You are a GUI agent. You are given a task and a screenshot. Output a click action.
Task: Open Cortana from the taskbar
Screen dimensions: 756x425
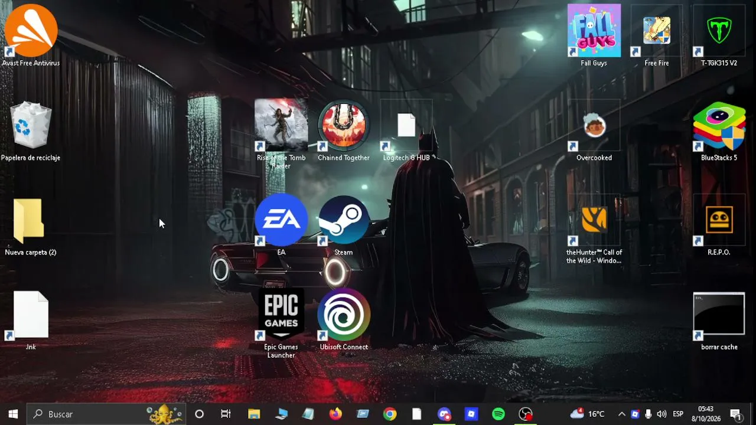(x=199, y=414)
